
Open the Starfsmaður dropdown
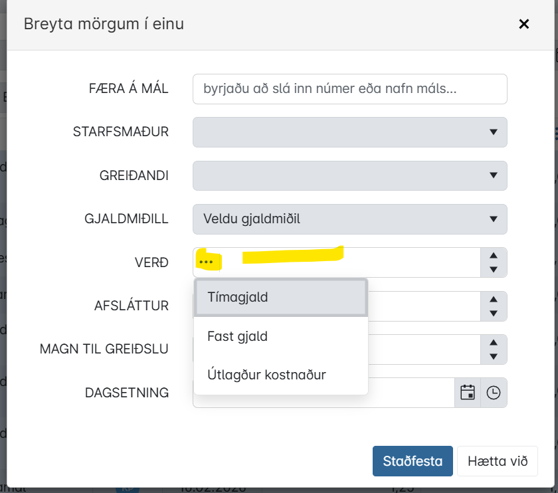click(350, 132)
